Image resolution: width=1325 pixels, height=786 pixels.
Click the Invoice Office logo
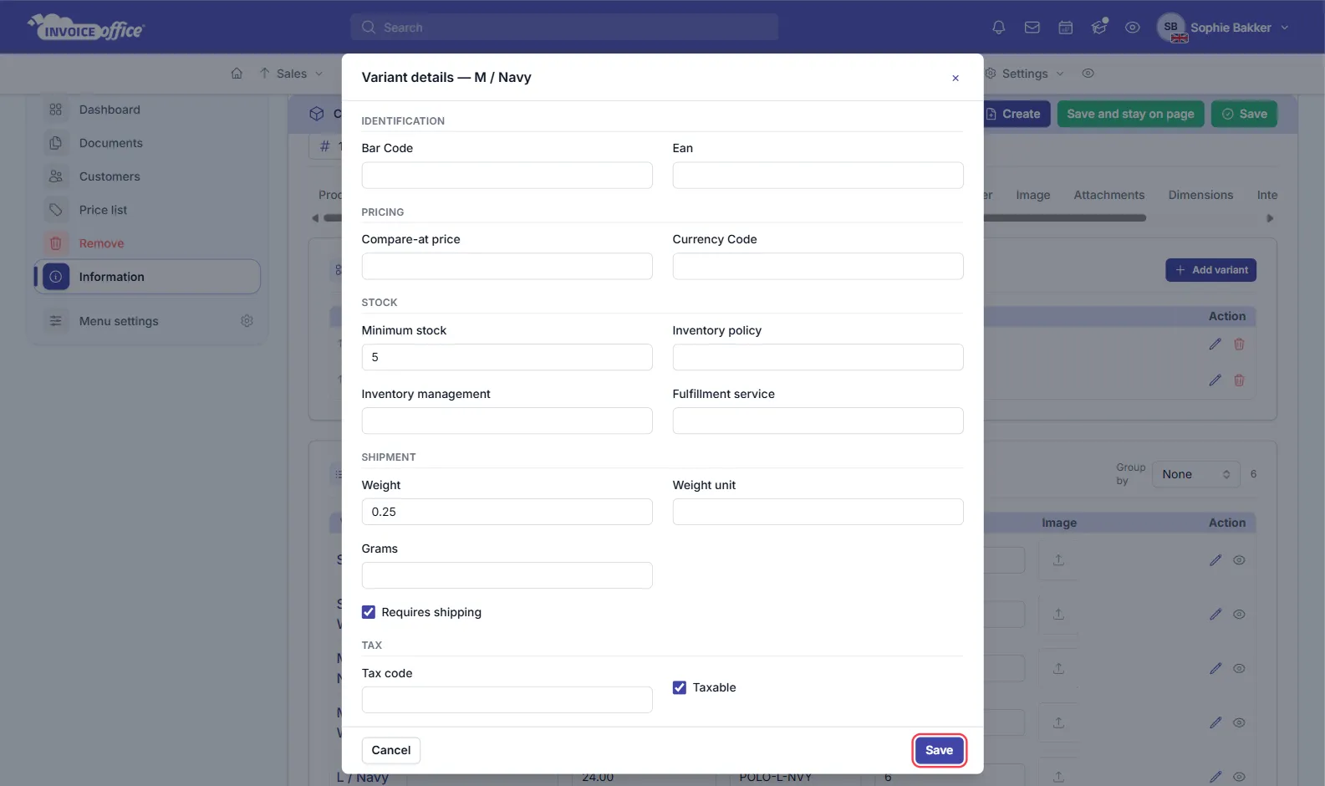click(86, 28)
